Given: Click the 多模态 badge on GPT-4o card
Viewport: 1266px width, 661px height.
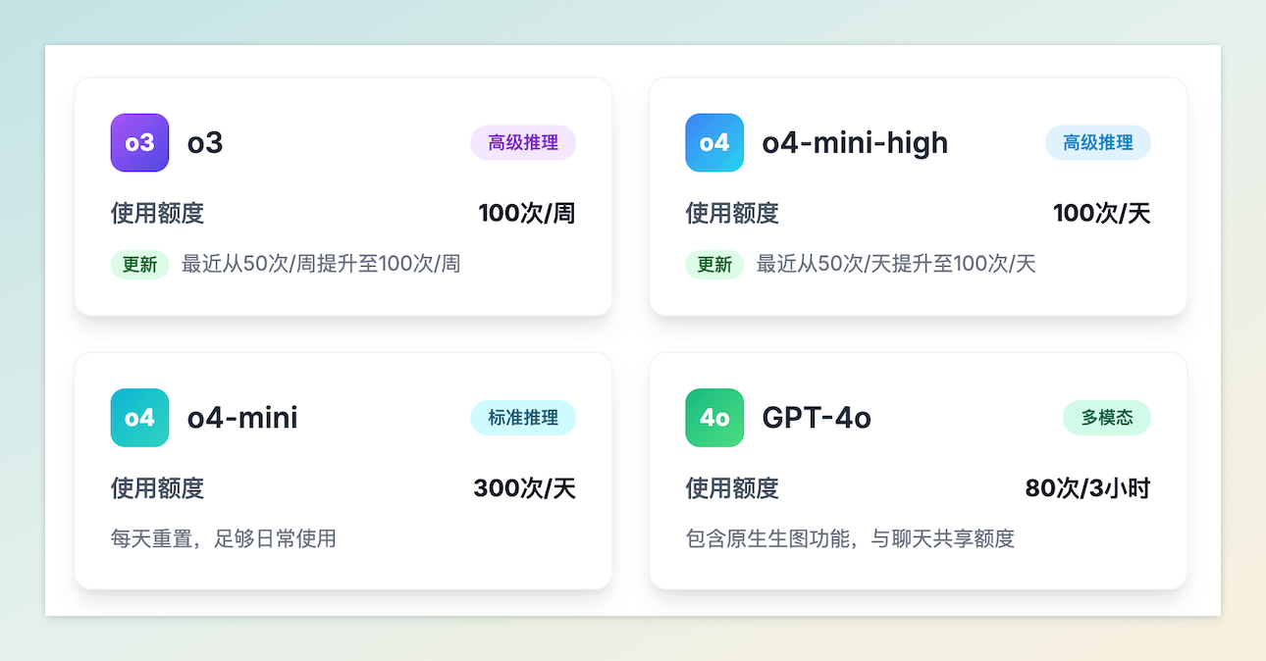Looking at the screenshot, I should [x=1107, y=418].
